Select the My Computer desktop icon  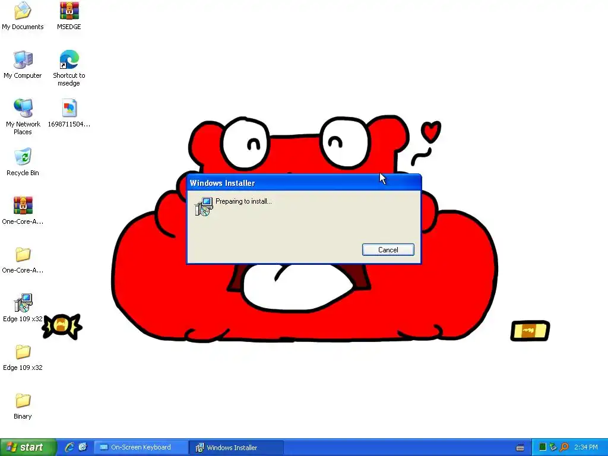[23, 60]
